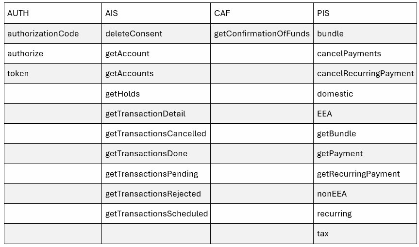Select the PIS header cell
The width and height of the screenshot is (419, 247).
pyautogui.click(x=365, y=13)
